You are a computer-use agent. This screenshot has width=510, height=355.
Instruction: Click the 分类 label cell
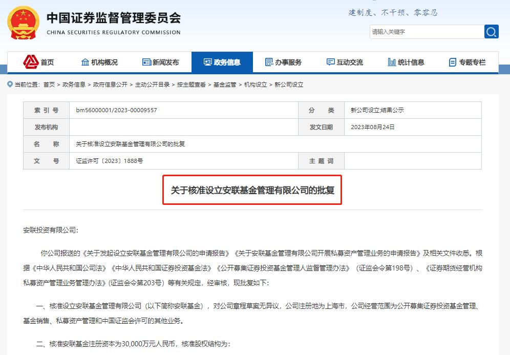point(321,110)
